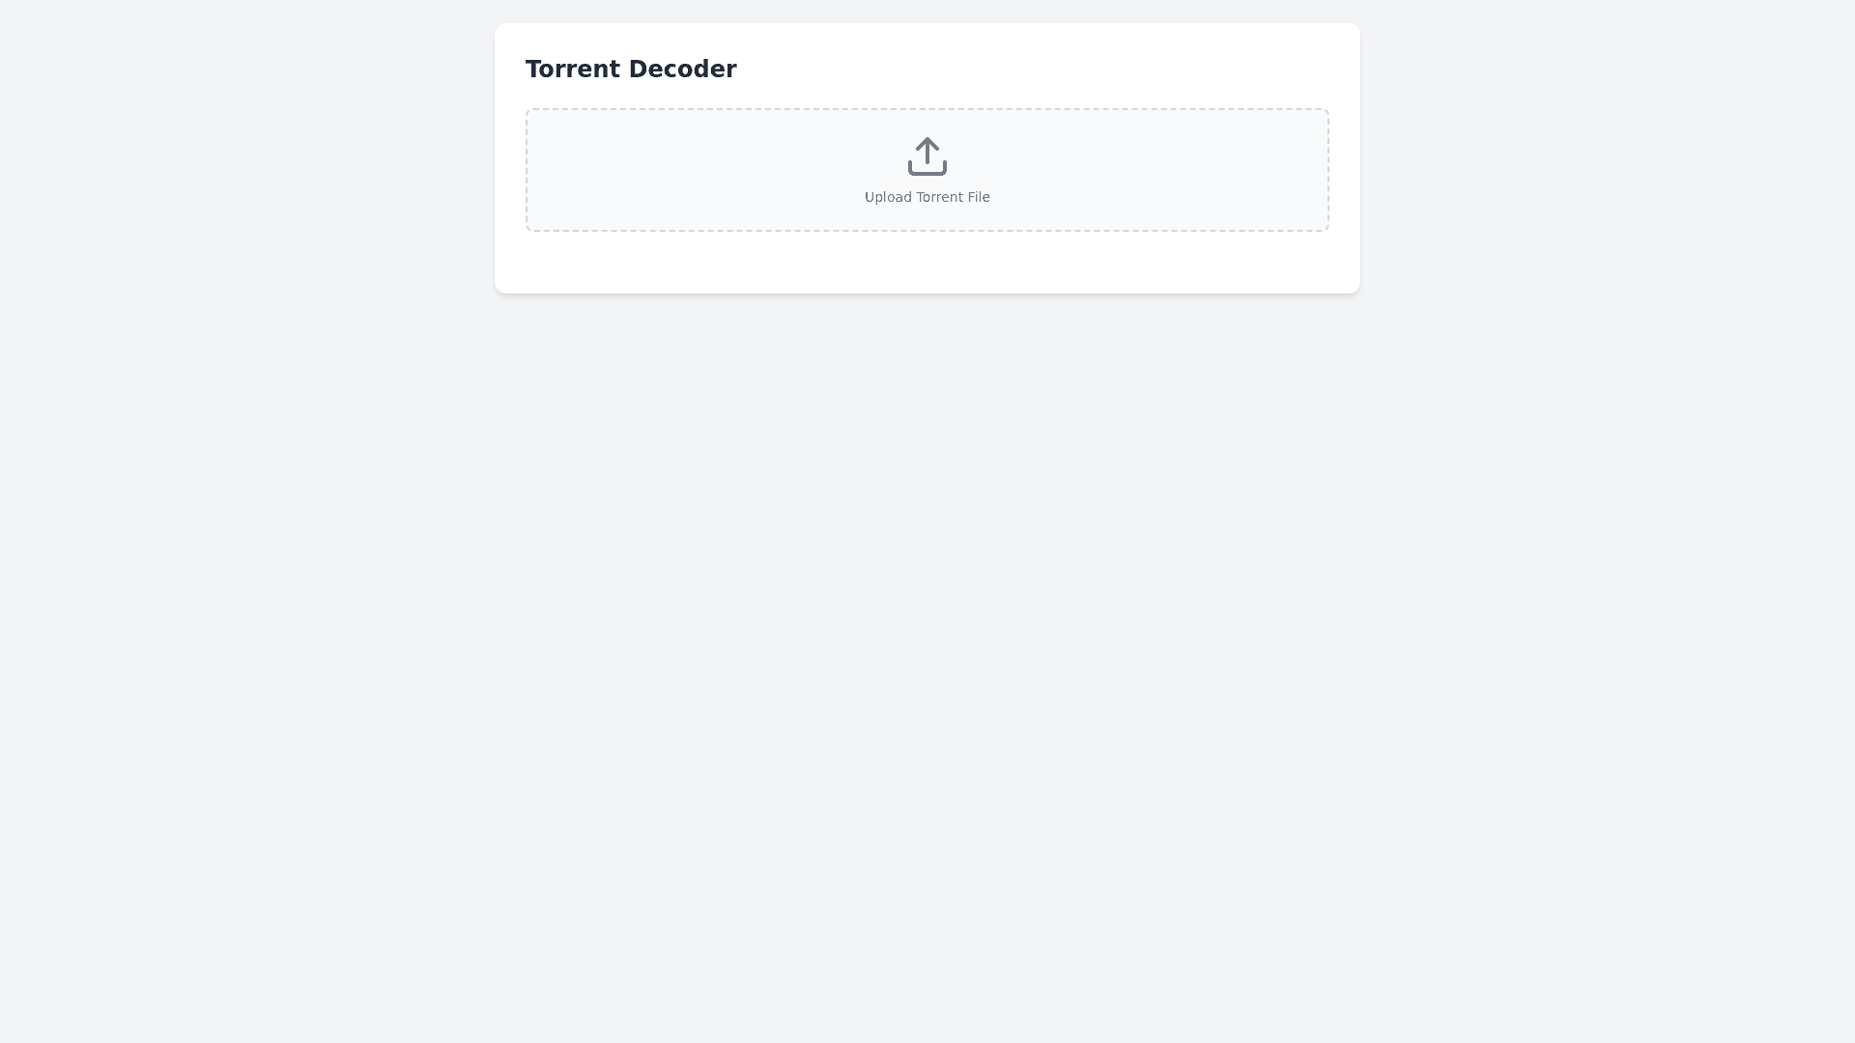Click the word Upload in dropzone
Screen dimensions: 1855x1043
(888, 197)
